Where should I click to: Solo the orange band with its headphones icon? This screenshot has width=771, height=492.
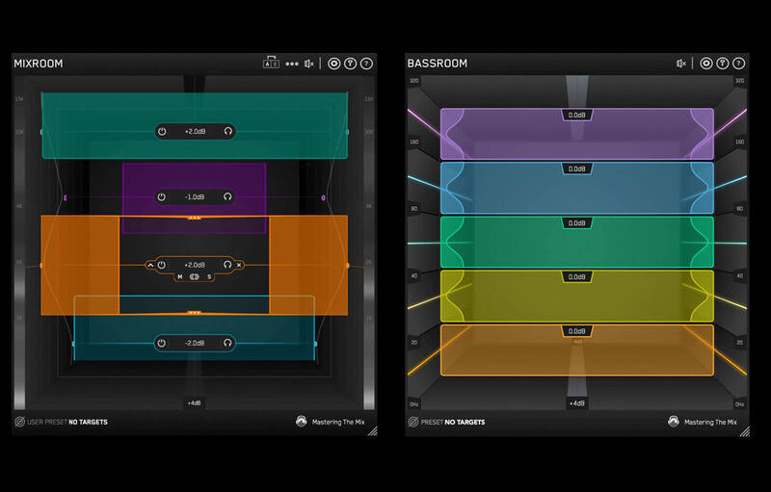point(227,265)
